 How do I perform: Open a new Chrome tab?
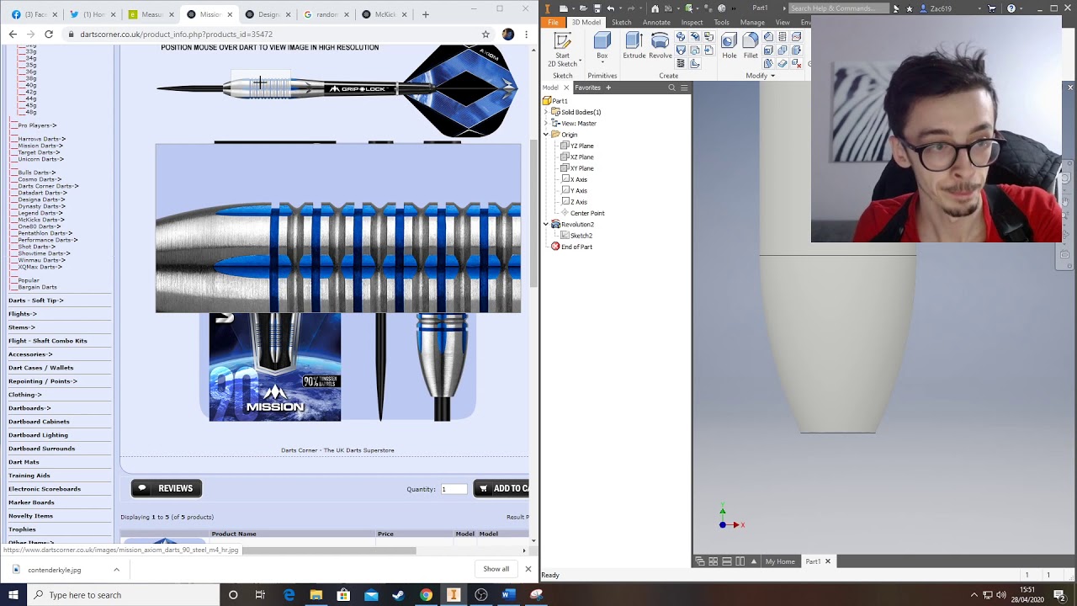tap(425, 14)
